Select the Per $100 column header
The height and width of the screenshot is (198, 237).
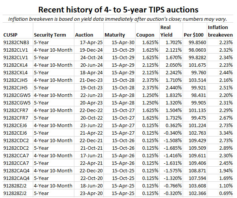(193, 35)
